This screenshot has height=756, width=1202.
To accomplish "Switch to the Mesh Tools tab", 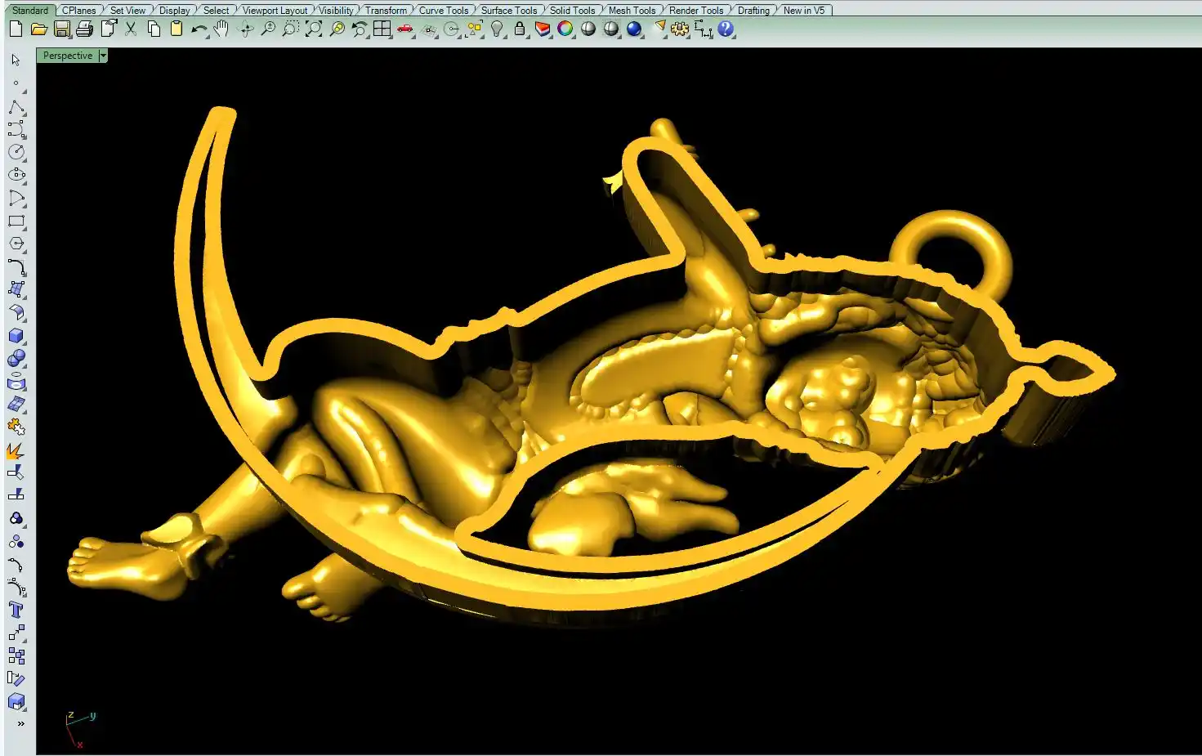I will [632, 11].
